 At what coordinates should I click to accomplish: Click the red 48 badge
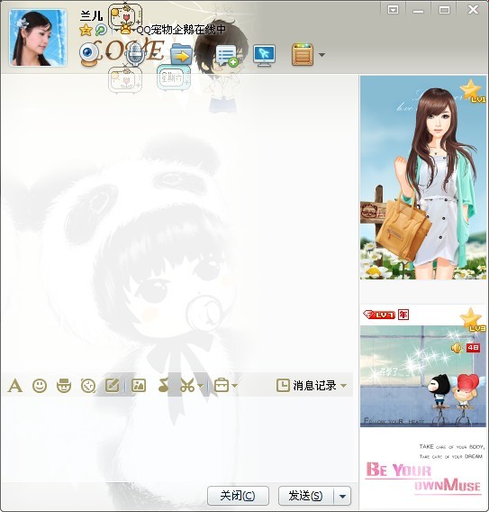[473, 348]
